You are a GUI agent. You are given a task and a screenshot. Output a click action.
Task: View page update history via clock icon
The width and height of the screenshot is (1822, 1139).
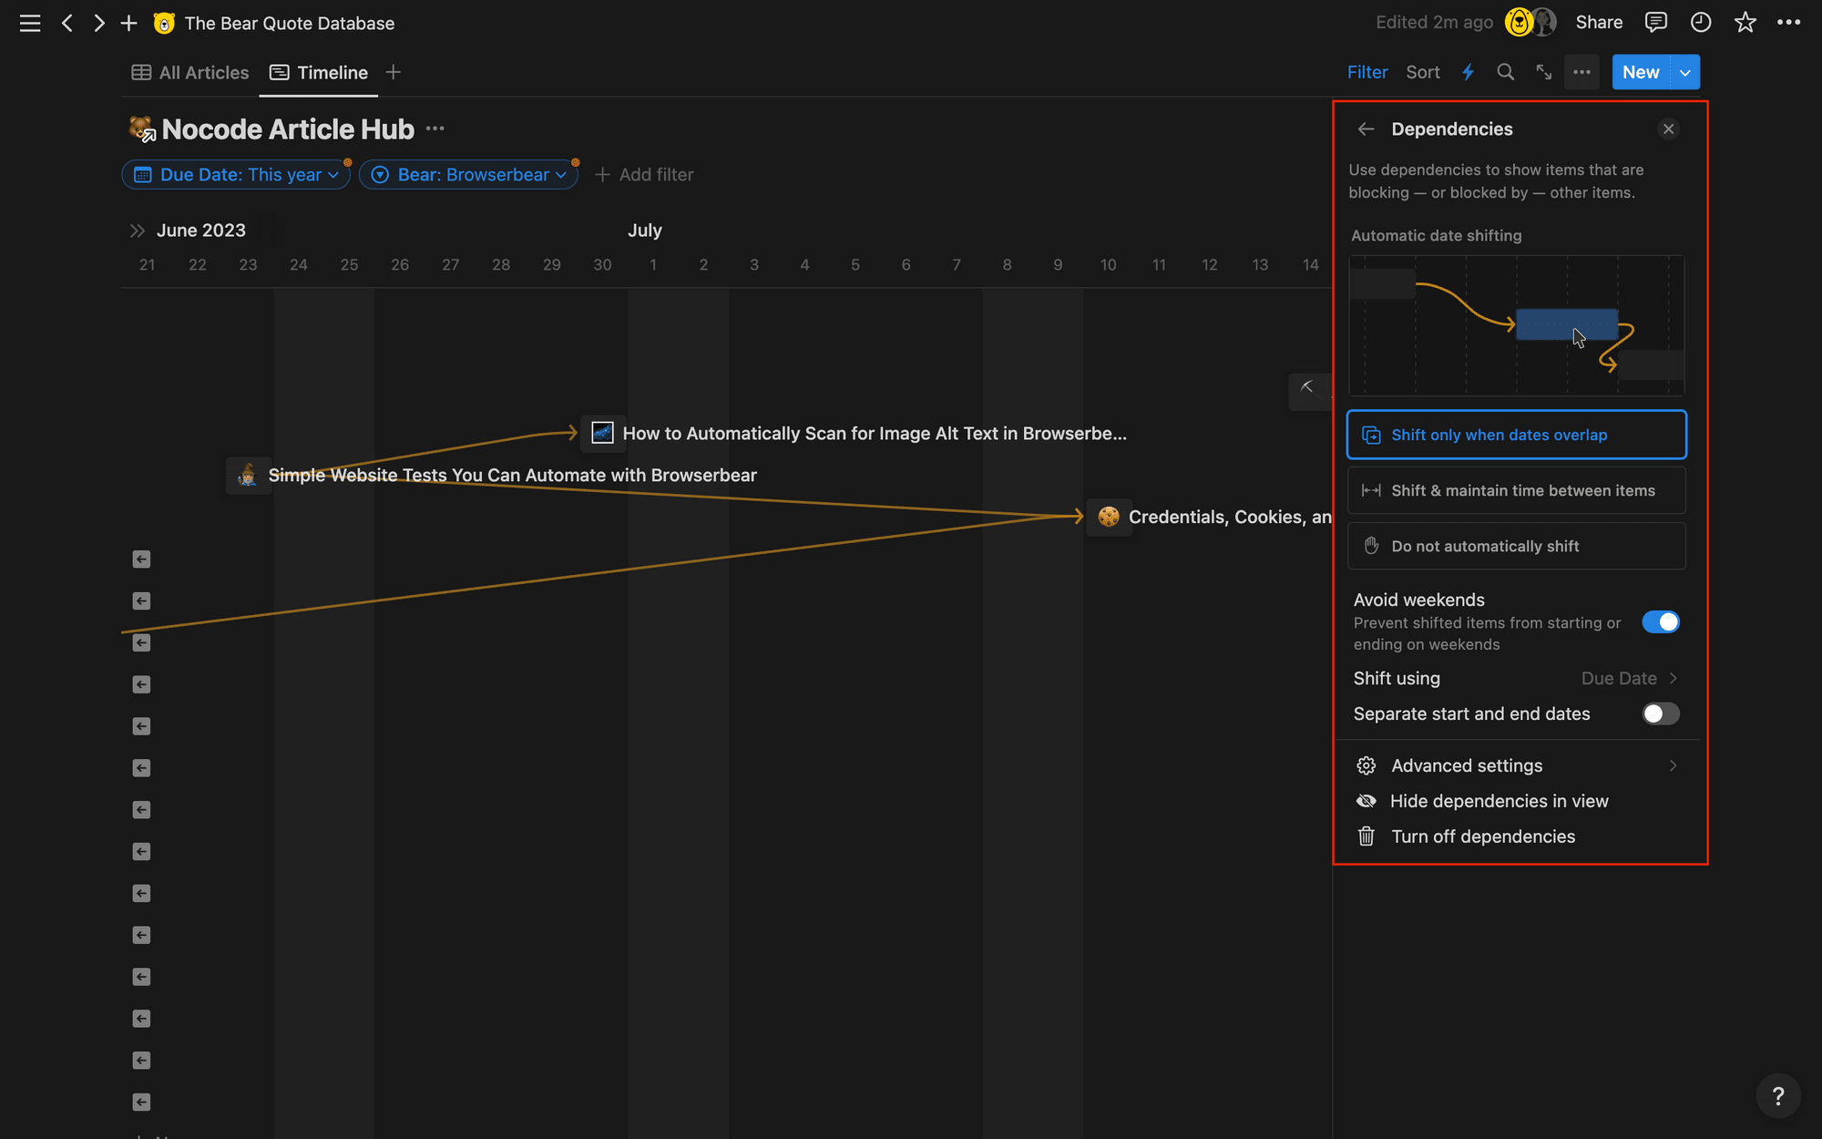[x=1700, y=22]
